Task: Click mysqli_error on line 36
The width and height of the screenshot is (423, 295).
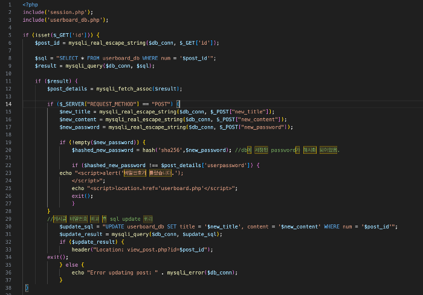Action: [x=186, y=273]
